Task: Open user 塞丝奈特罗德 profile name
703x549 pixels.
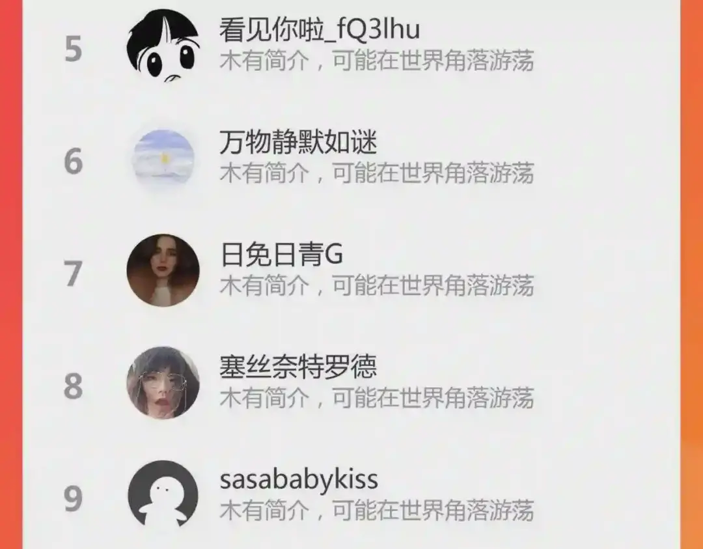Action: pos(298,367)
